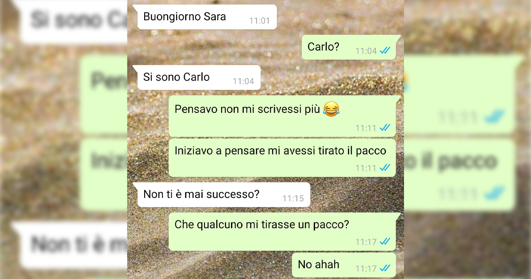Click the 11:15 timestamp on received message
The width and height of the screenshot is (531, 279).
(x=293, y=198)
